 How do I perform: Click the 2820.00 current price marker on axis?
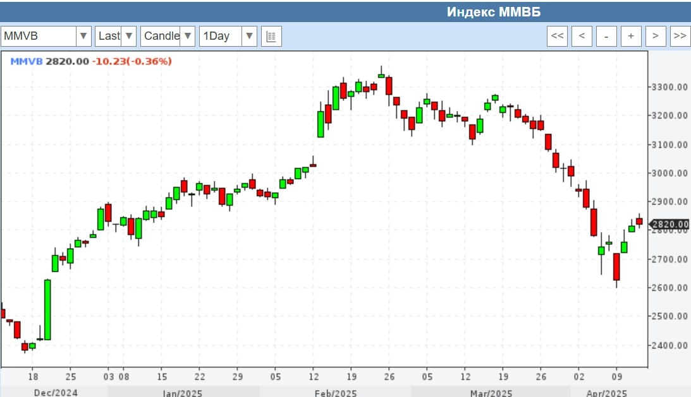tap(670, 225)
